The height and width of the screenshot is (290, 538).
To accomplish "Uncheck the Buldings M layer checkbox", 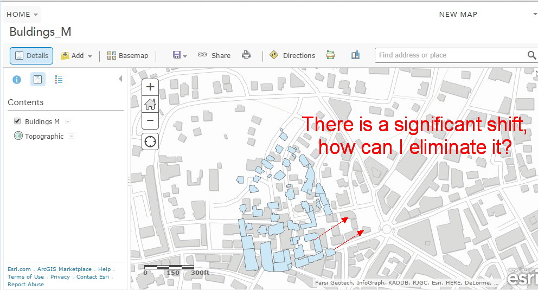I will 17,121.
